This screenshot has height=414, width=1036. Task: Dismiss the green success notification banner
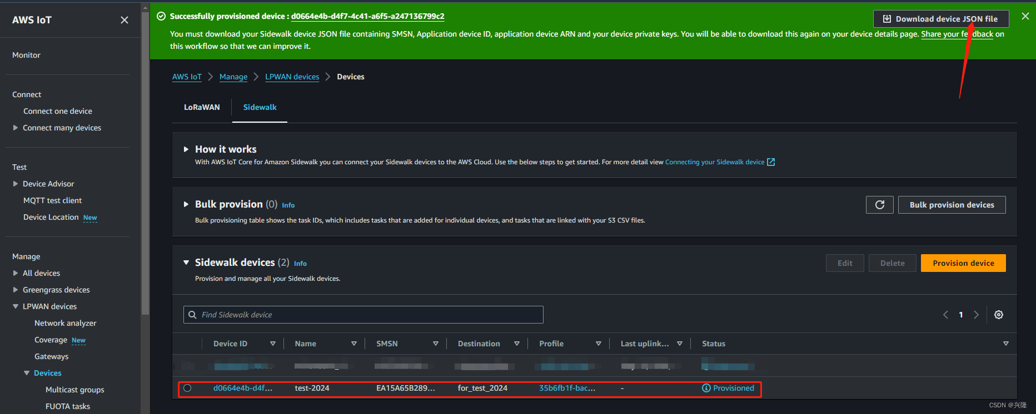click(x=1025, y=17)
